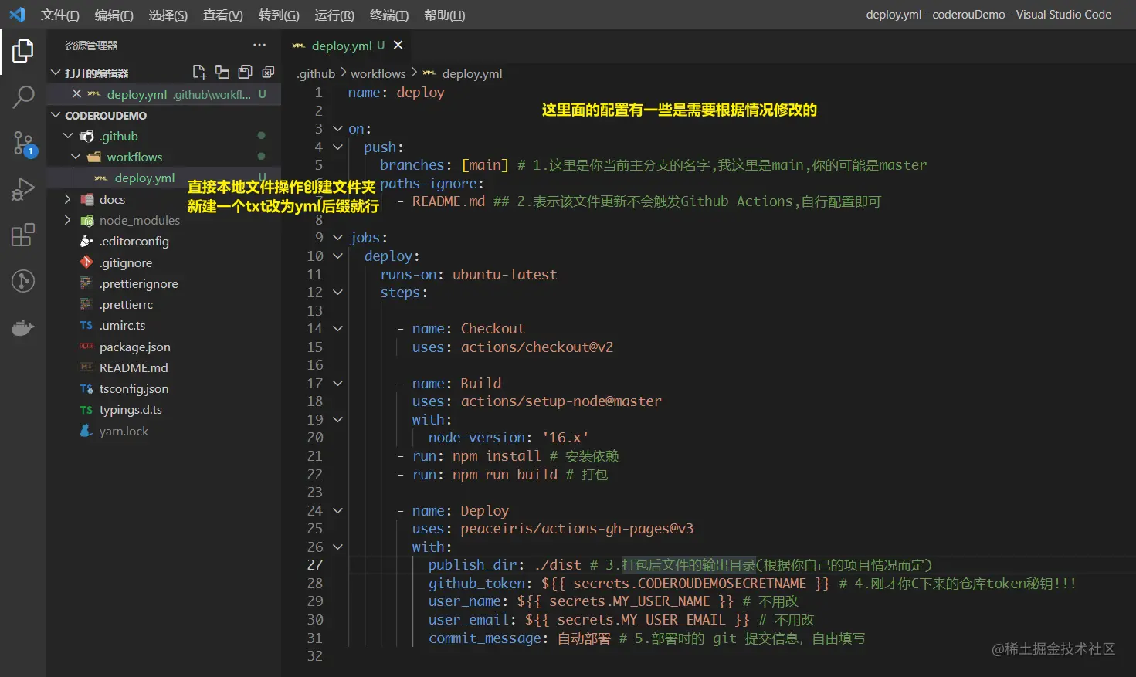The image size is (1136, 677).
Task: Click line number 27 in the gutter
Action: (314, 564)
